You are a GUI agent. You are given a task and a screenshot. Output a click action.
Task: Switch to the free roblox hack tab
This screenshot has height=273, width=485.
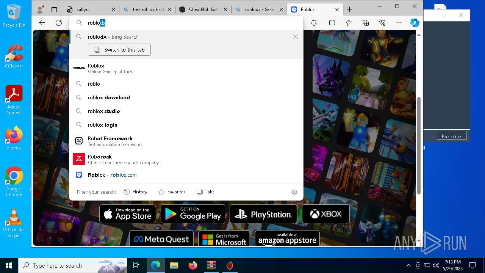pos(147,9)
